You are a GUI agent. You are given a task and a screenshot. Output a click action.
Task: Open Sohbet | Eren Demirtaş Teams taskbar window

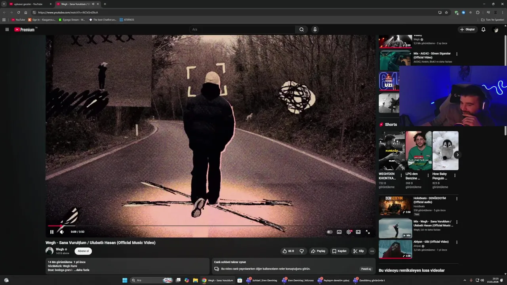(262, 280)
